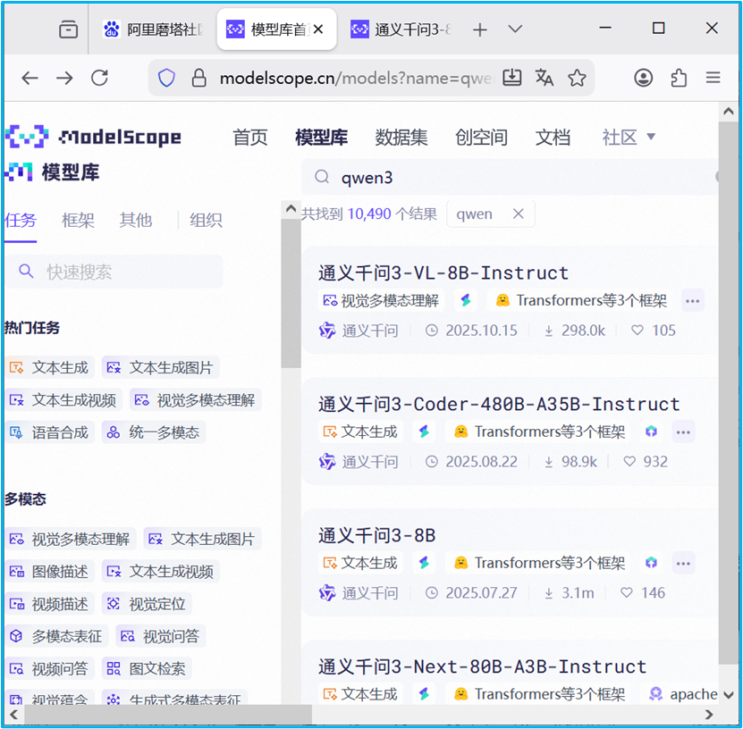Open the 通义千问3-VL-8B-Instruct model
Viewport: 743px width, 729px height.
pos(443,272)
